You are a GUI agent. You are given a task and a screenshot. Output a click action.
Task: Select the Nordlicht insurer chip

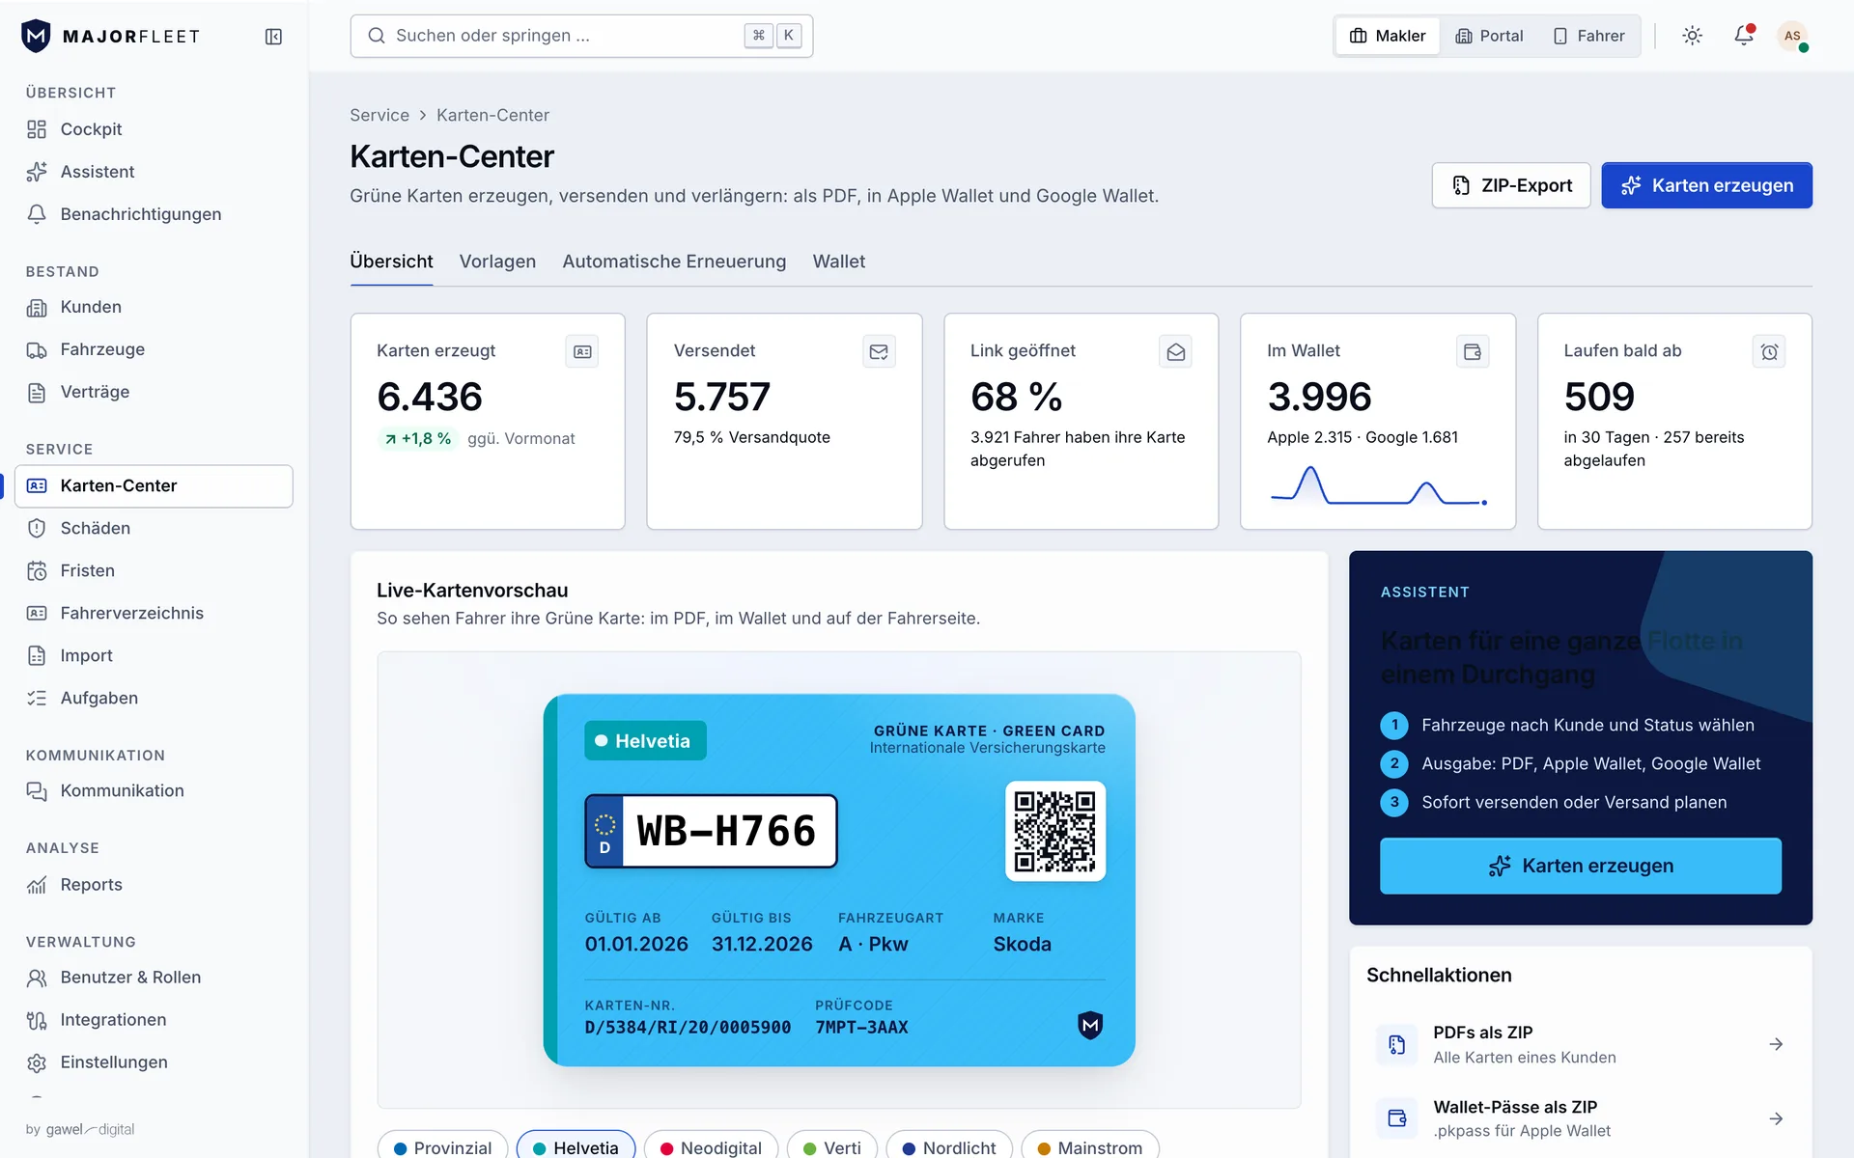pyautogui.click(x=949, y=1146)
